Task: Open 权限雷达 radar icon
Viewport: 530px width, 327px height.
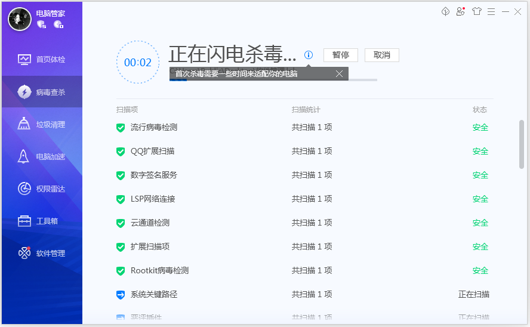Action: [x=24, y=189]
